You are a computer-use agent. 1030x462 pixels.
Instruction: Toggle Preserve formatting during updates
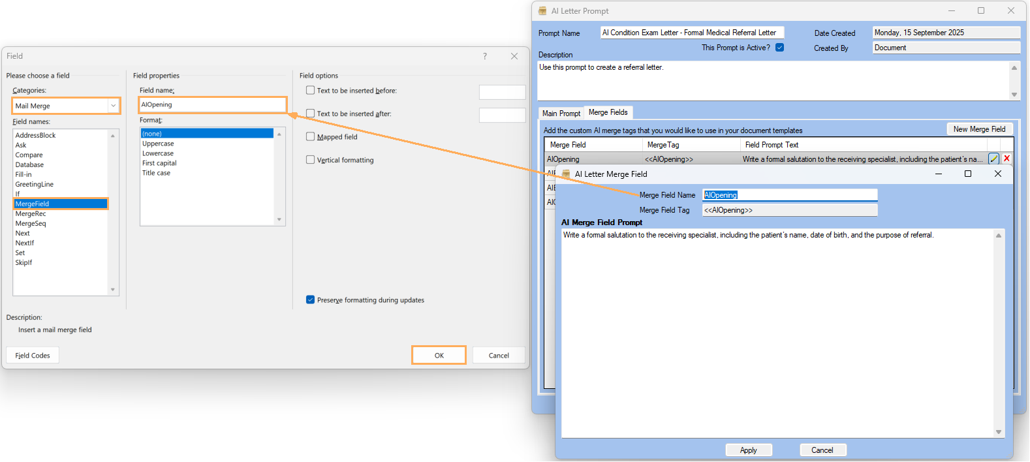311,300
